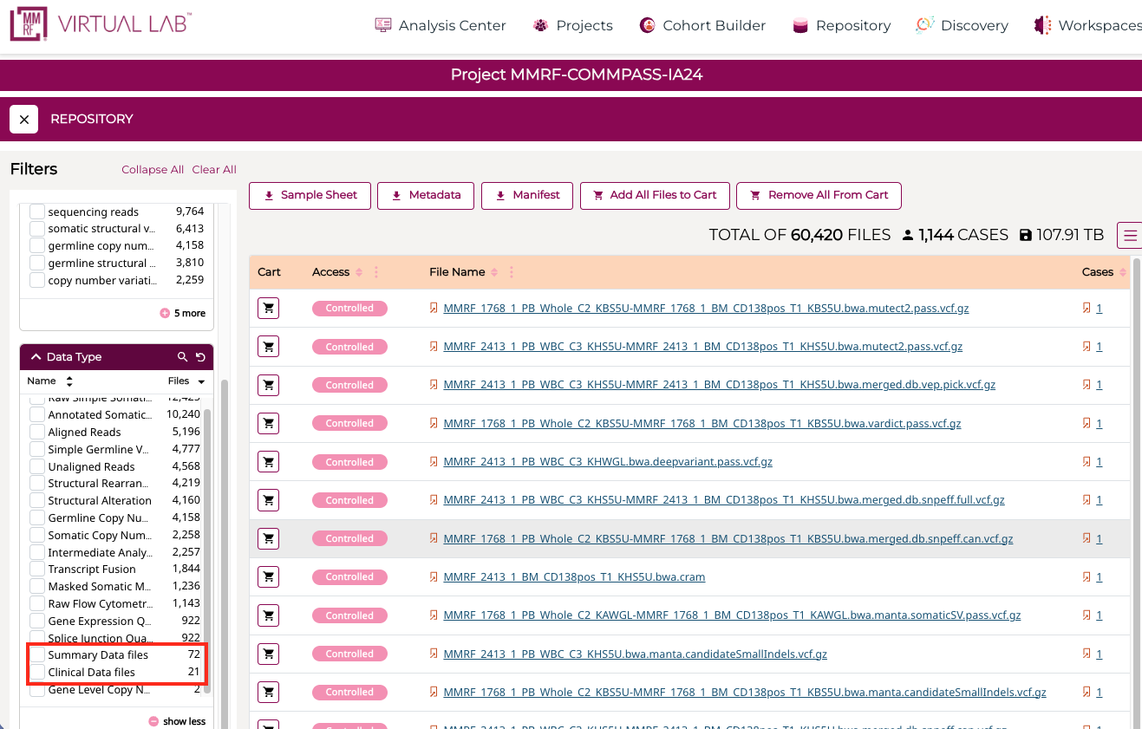
Task: Open the Cohort Builder navigation item
Action: pos(702,26)
